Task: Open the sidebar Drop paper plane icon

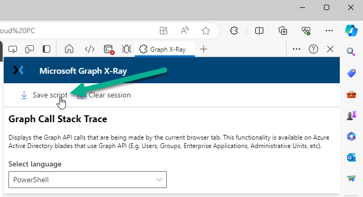Action: pyautogui.click(x=351, y=179)
